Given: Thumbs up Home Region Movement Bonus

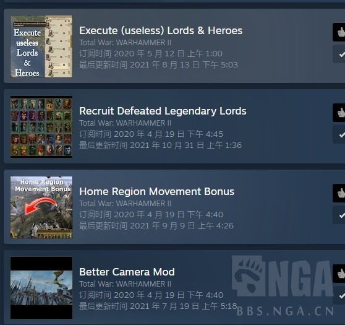Looking at the screenshot, I should (x=339, y=193).
